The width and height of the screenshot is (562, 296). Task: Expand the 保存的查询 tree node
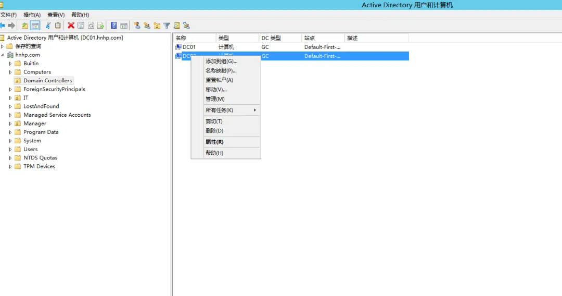coord(2,46)
